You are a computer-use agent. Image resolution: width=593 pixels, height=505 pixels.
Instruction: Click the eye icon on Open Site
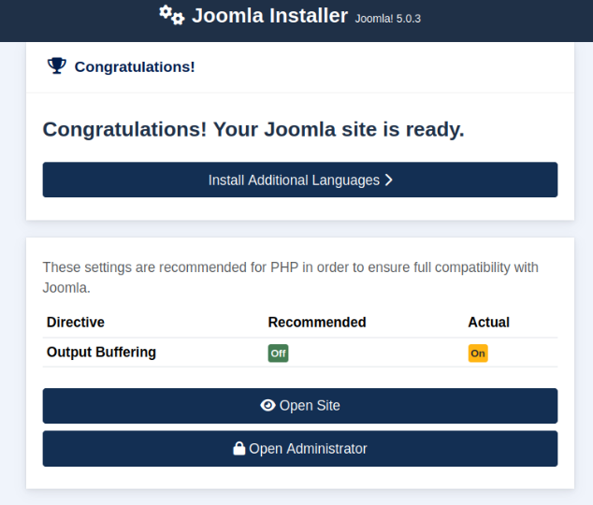coord(268,405)
